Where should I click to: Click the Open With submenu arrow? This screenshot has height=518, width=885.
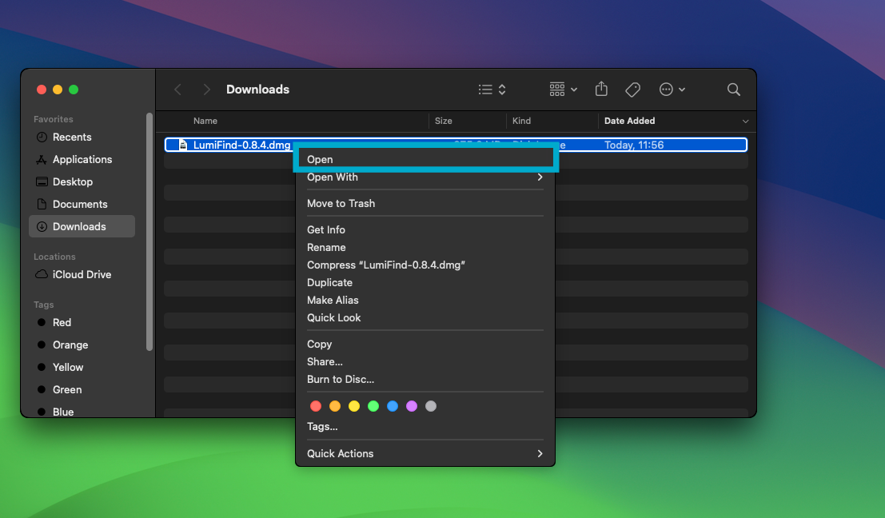(540, 177)
